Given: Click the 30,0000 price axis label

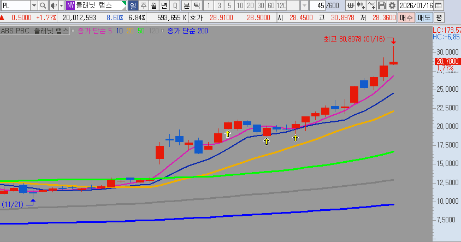Looking at the screenshot, I should 447,52.
